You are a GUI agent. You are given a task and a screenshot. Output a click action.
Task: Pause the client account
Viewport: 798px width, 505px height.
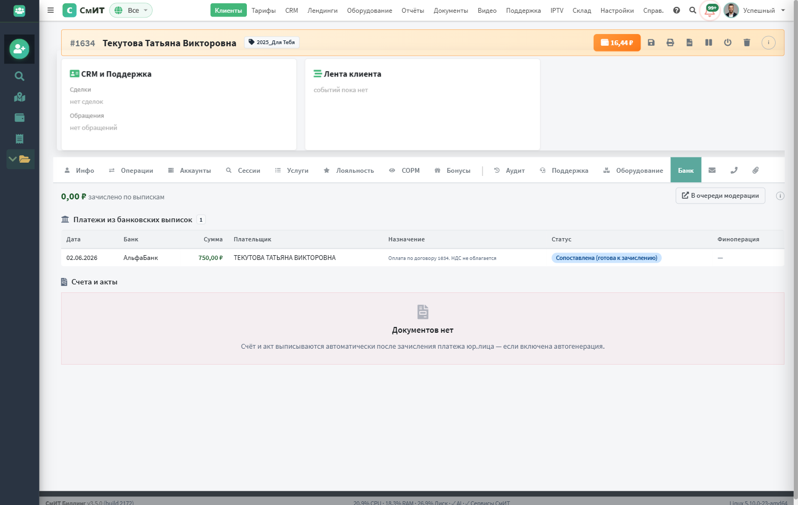point(709,43)
